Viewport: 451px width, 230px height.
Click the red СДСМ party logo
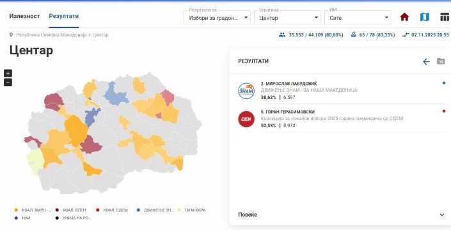pyautogui.click(x=246, y=119)
